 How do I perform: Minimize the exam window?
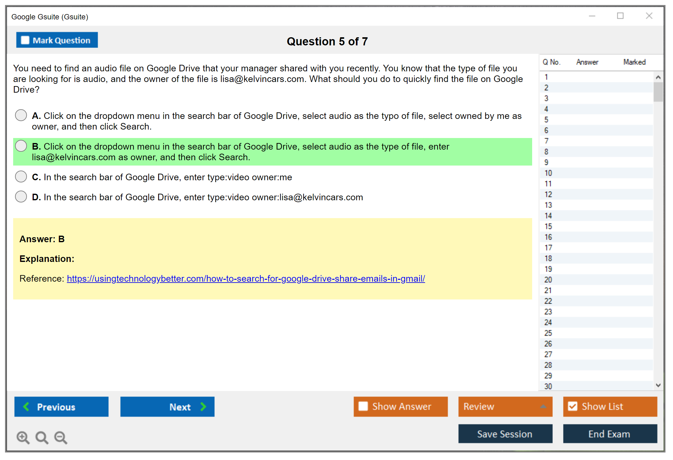(x=592, y=16)
